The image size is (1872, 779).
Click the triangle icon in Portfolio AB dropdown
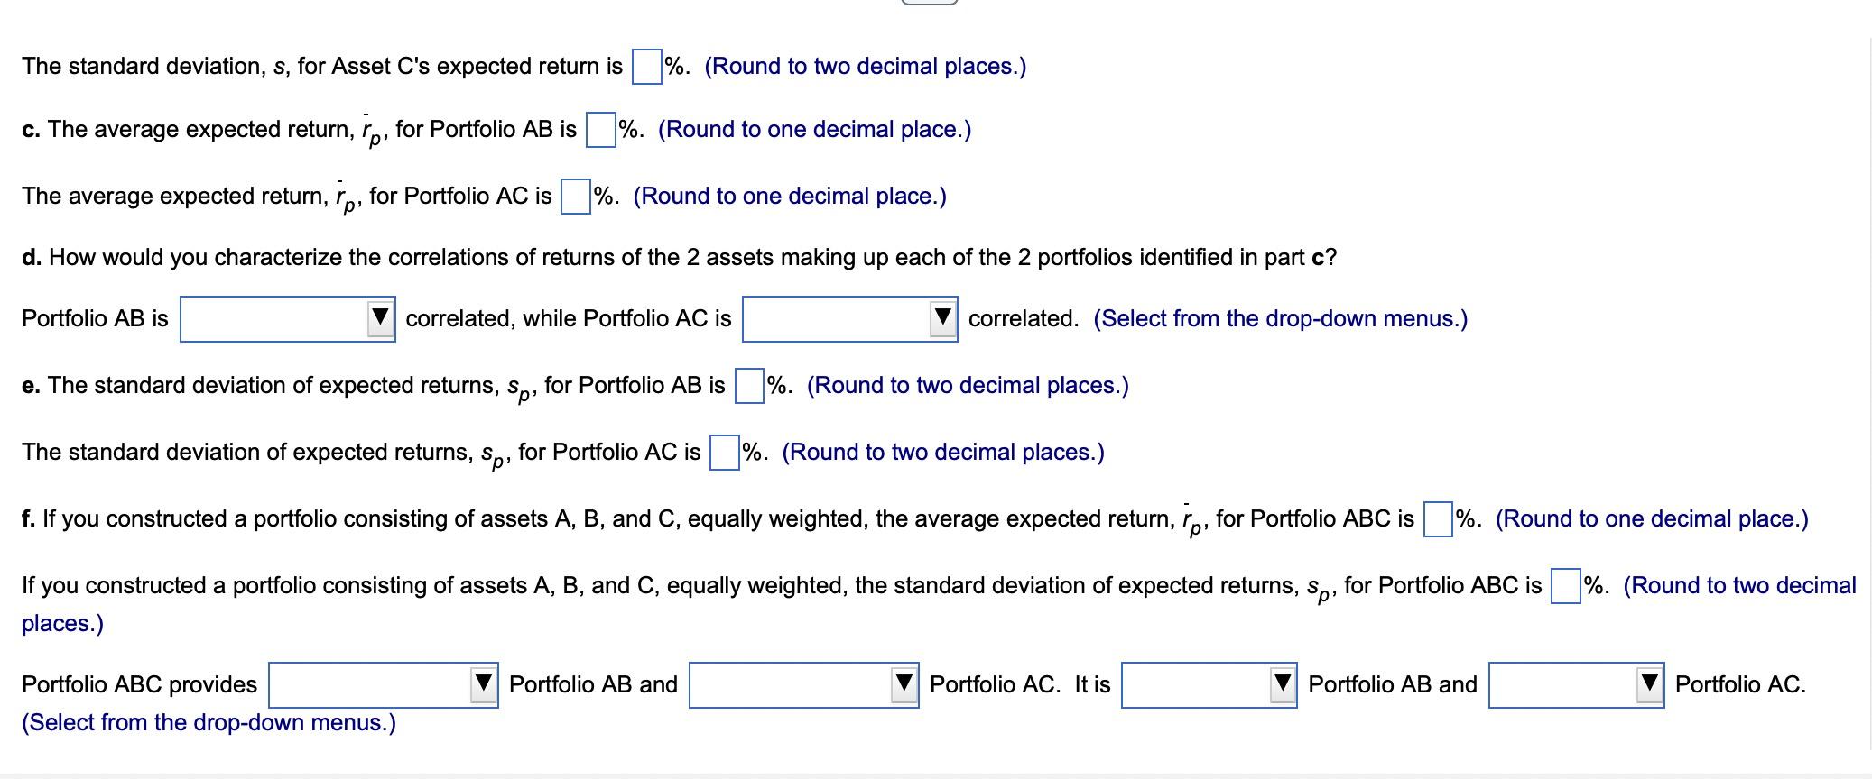pos(383,317)
